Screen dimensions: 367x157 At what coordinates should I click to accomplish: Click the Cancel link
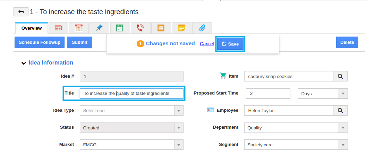(207, 44)
